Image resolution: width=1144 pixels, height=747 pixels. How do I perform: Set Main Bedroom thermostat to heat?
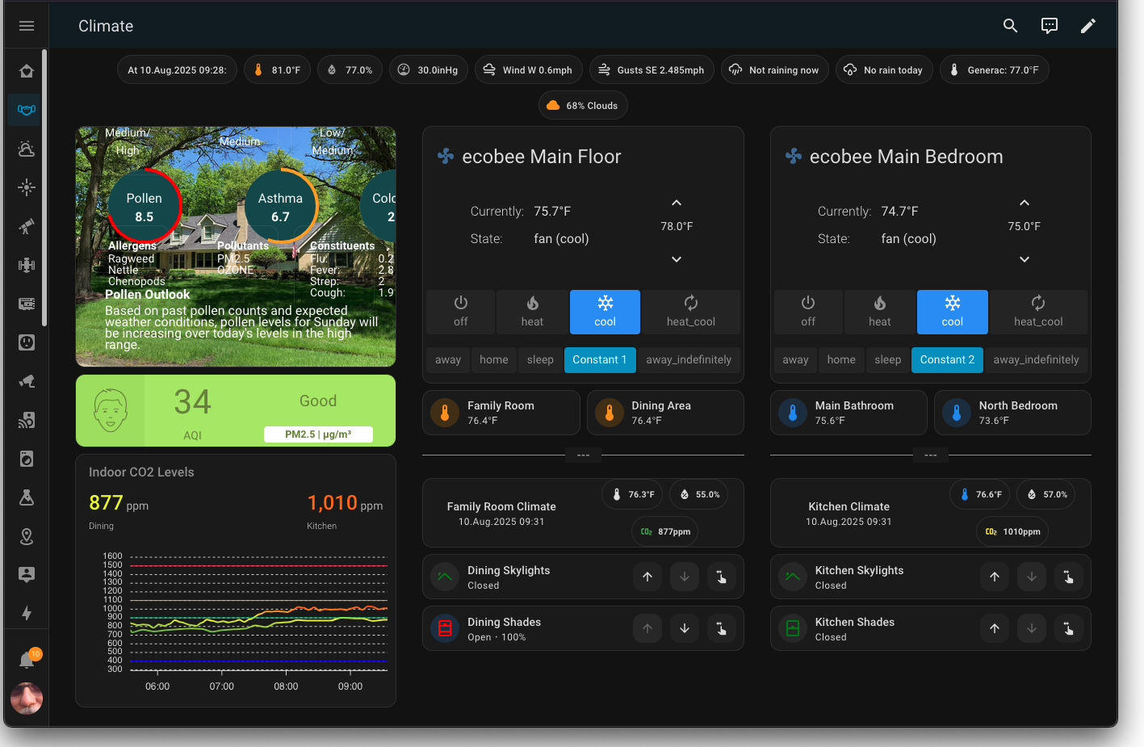[x=880, y=312]
